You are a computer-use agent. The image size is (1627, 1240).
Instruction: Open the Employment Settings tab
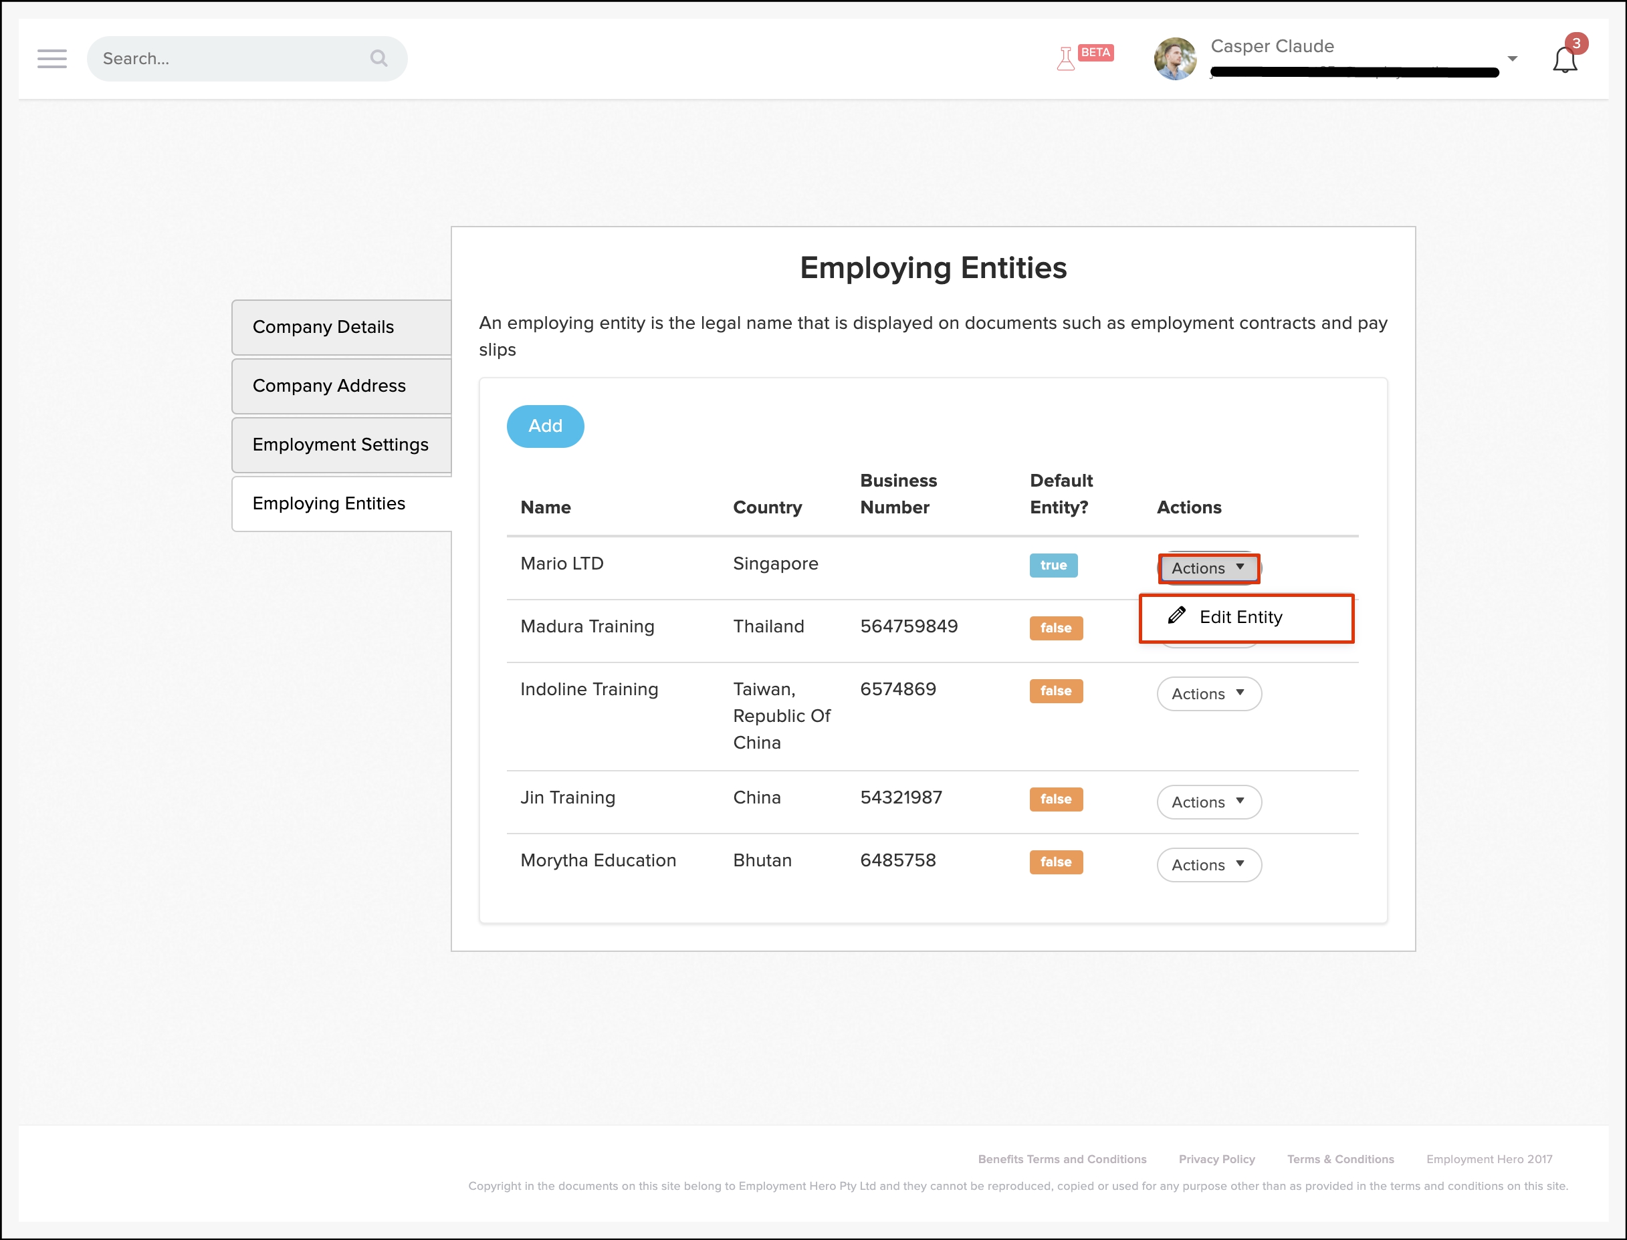click(342, 445)
